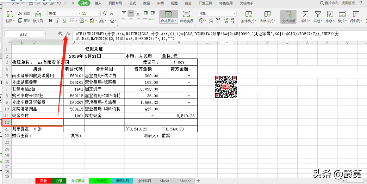Open the font size dropdown

[99, 14]
